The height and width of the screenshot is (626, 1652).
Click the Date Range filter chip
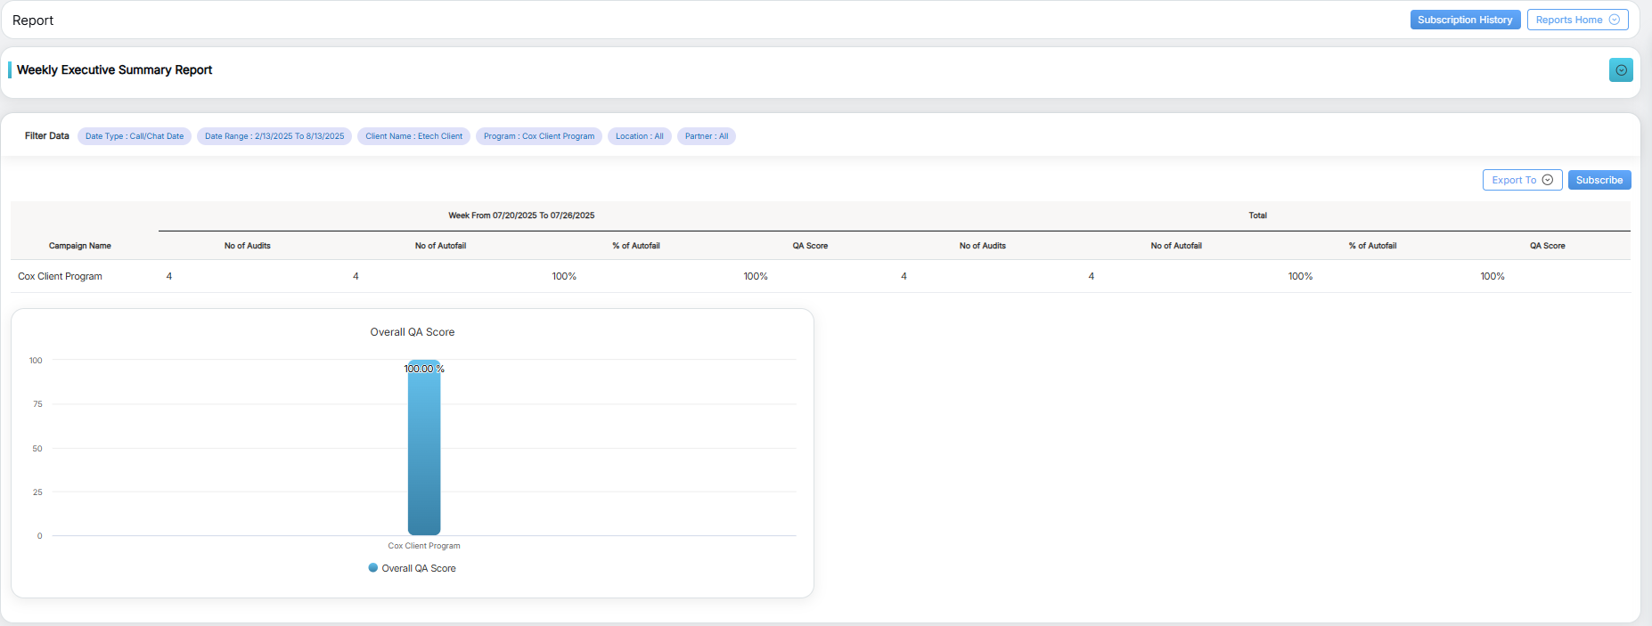274,136
